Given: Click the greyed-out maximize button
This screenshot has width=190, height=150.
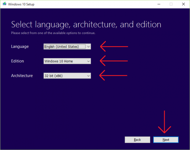Looking at the screenshot, I should (171, 4).
